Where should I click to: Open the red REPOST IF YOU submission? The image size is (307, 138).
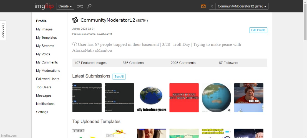(x=184, y=98)
